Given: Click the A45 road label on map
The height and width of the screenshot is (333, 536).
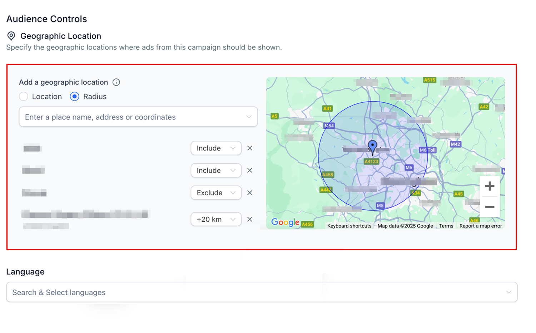Looking at the screenshot, I should (x=458, y=194).
